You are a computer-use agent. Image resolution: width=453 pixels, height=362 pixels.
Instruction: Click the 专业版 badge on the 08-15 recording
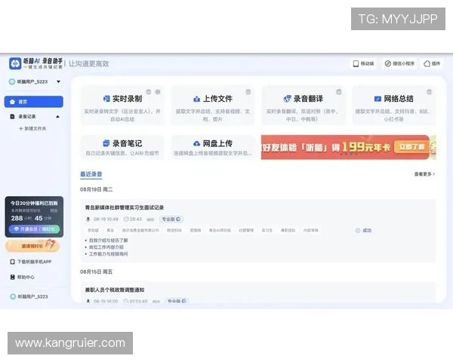pos(177,301)
